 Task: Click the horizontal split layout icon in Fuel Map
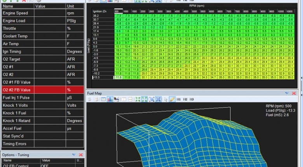pyautogui.click(x=131, y=99)
